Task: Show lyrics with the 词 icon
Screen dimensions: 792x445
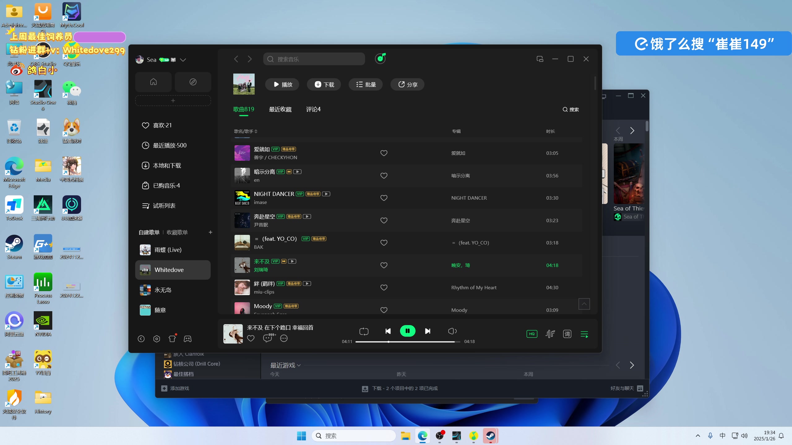Action: 567,334
